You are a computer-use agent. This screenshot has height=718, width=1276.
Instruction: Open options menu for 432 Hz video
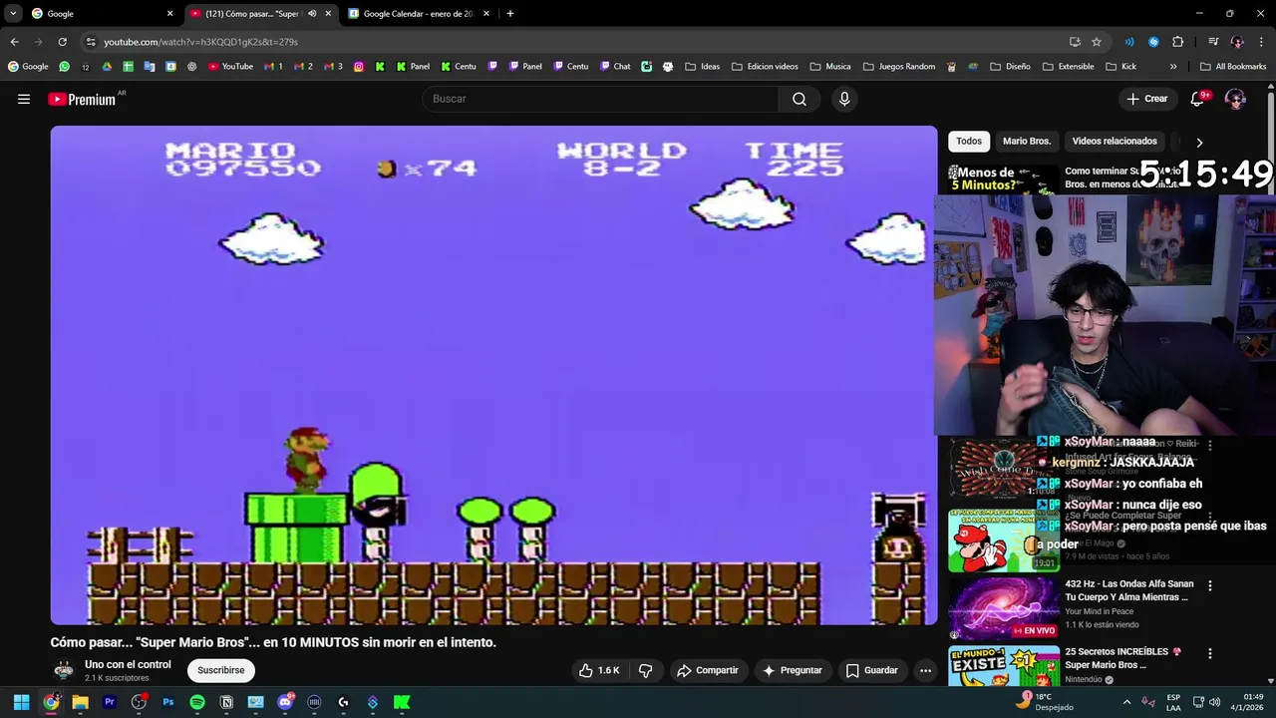pos(1210,586)
